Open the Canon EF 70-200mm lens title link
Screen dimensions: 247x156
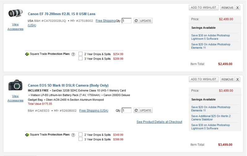tap(62, 14)
